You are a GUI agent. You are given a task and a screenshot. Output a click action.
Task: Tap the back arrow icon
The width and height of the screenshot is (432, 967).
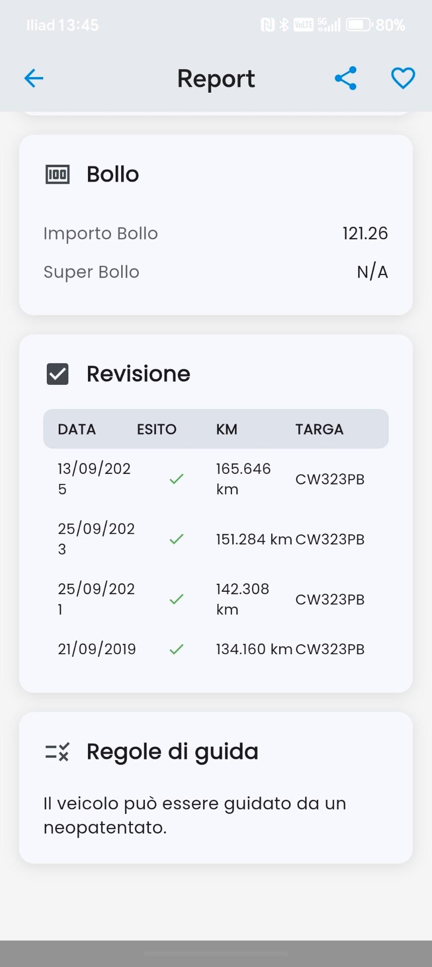pos(34,79)
